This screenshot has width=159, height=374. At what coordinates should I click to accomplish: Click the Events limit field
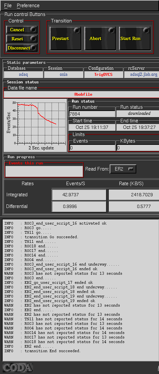(92, 148)
